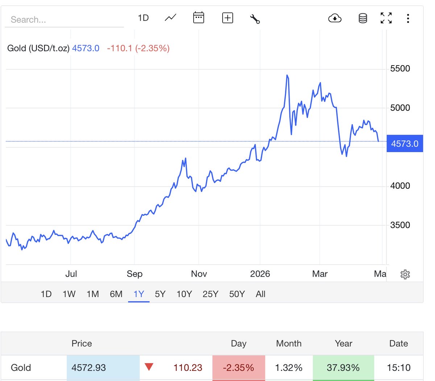Click the Mar x-axis label

320,274
